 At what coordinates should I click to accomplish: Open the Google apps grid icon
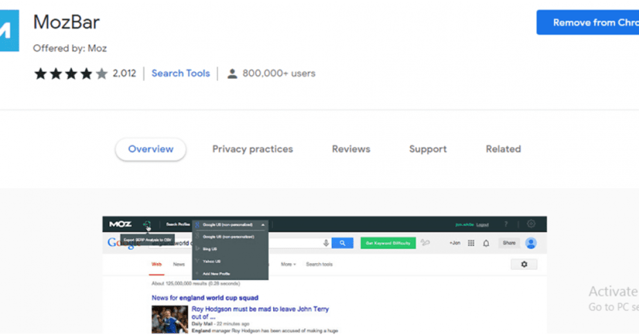(x=471, y=243)
